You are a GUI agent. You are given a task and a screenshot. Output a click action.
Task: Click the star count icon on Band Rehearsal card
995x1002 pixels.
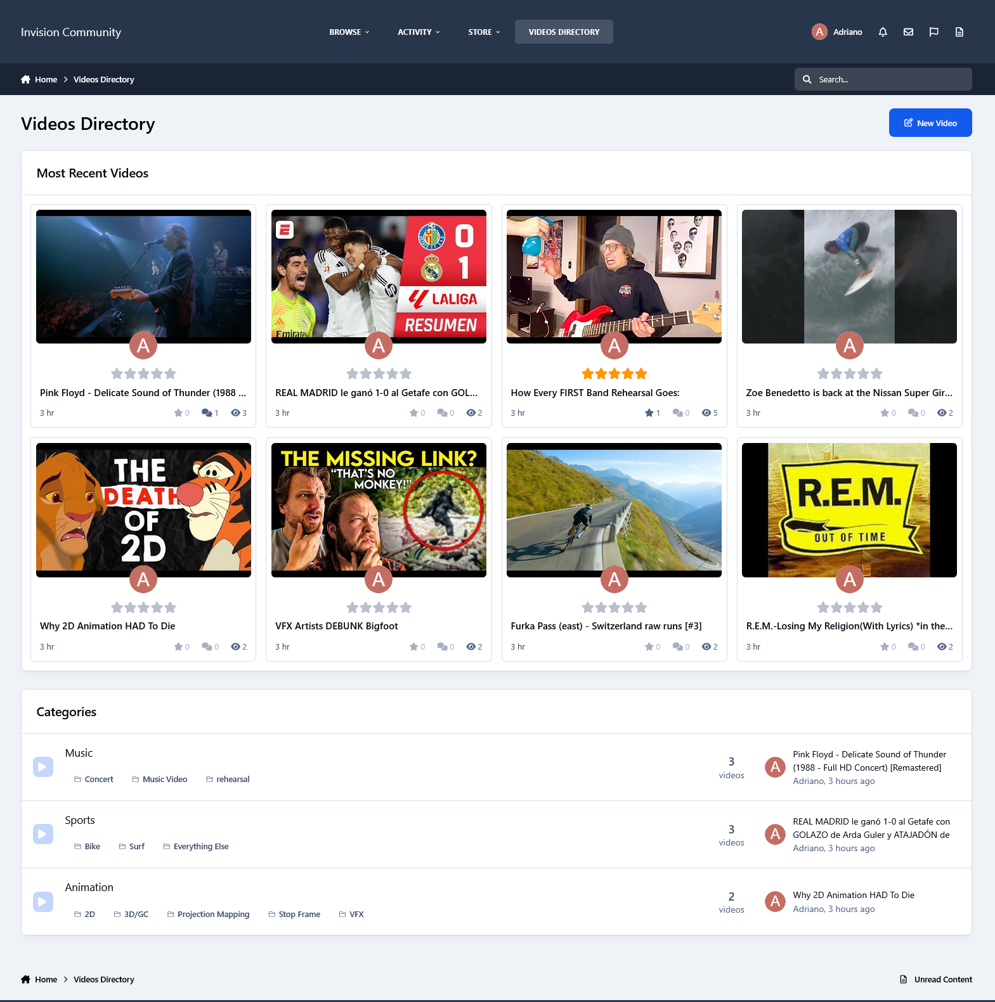649,413
